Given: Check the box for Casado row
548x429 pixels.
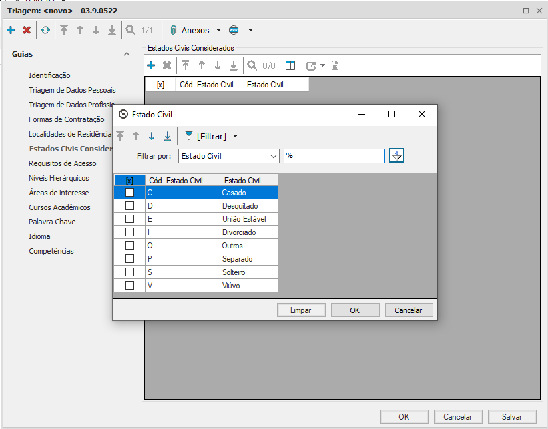Looking at the screenshot, I should 130,193.
